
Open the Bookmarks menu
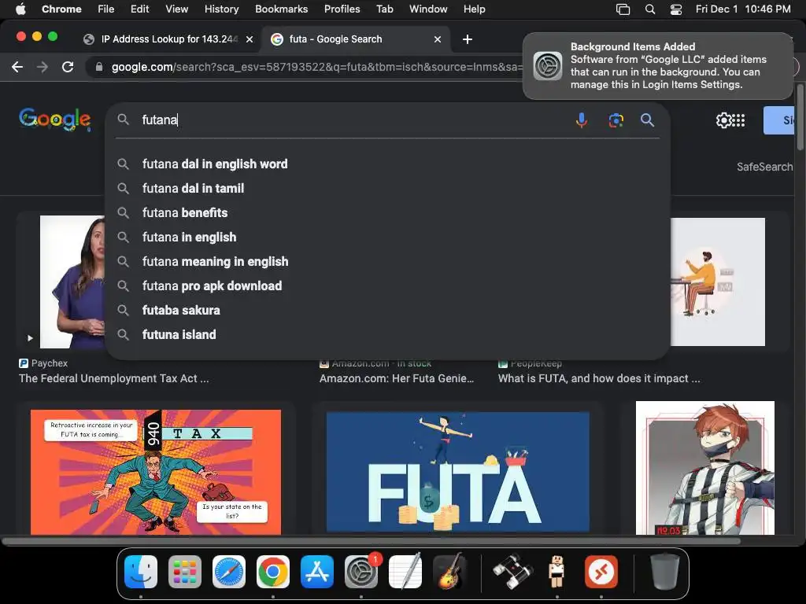click(x=281, y=9)
